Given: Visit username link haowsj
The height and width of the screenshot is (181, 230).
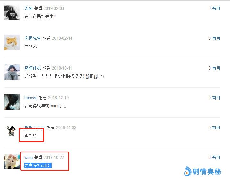Looking at the screenshot, I should (x=31, y=98).
